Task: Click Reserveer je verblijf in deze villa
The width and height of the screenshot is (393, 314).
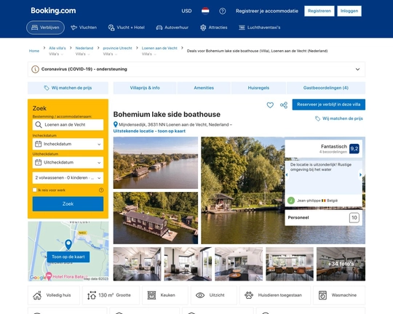Action: [x=328, y=105]
